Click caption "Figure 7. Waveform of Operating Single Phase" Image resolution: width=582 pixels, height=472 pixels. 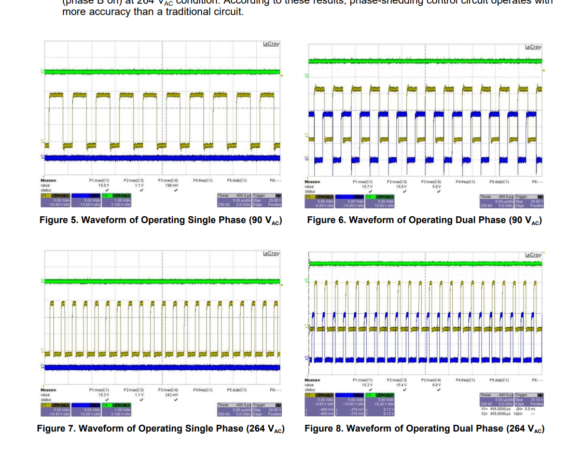[161, 429]
